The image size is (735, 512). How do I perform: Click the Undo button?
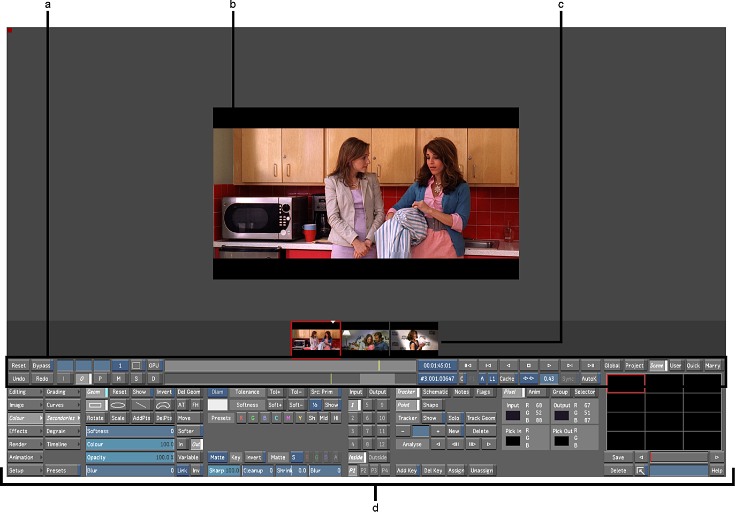coord(19,379)
